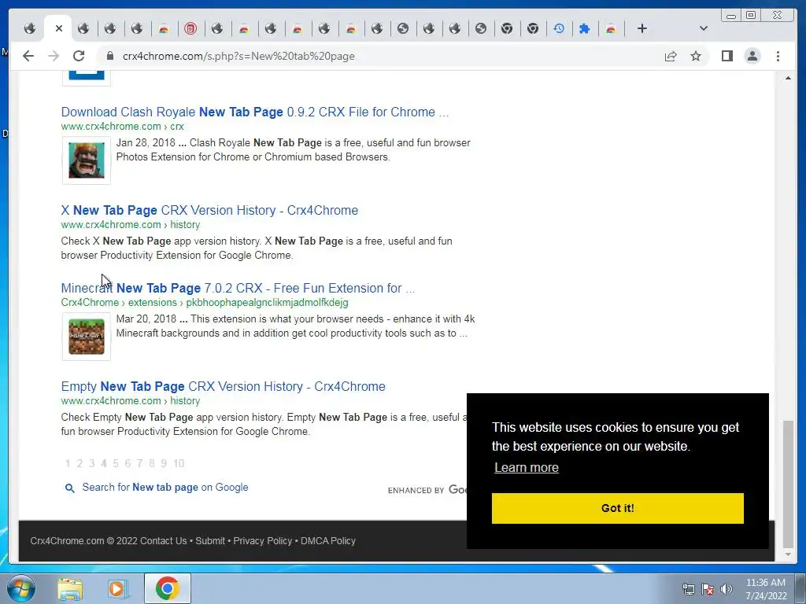806x604 pixels.
Task: Go to results page 10
Action: point(179,463)
